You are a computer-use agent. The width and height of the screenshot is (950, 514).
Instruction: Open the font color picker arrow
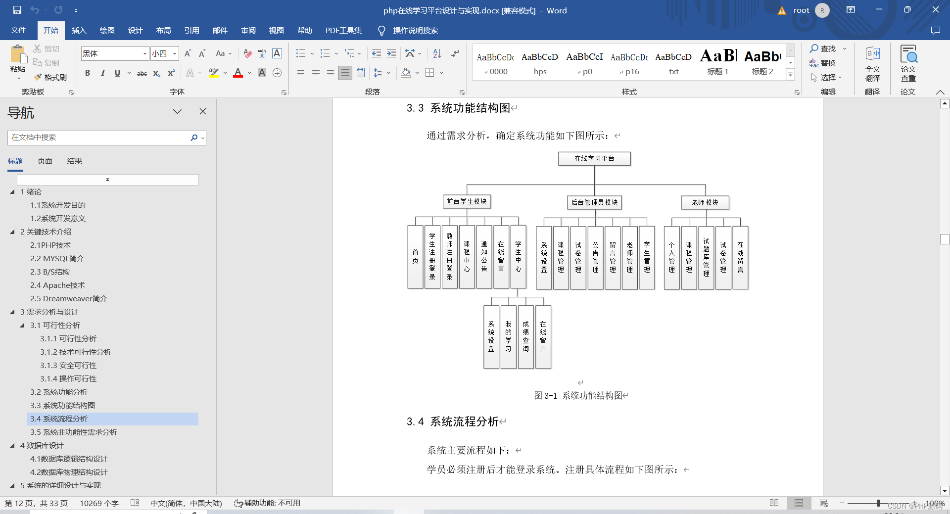[249, 73]
